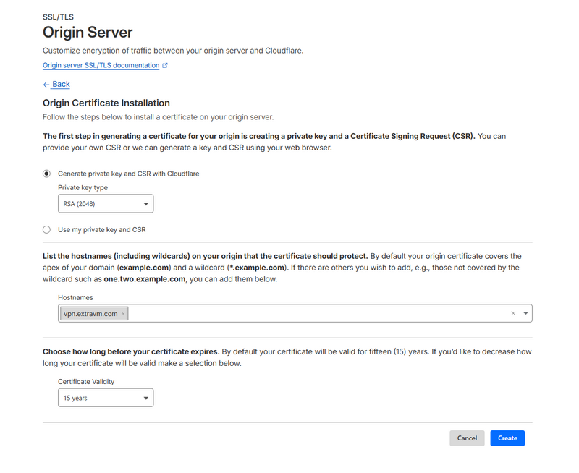Image resolution: width=579 pixels, height=473 pixels.
Task: Click the caret icon on the RSA (2048) selector
Action: point(145,203)
